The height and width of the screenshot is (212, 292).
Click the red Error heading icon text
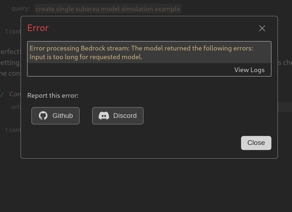[38, 28]
